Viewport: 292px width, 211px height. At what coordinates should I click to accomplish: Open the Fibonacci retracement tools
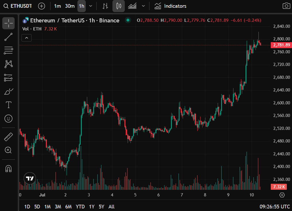(9, 50)
